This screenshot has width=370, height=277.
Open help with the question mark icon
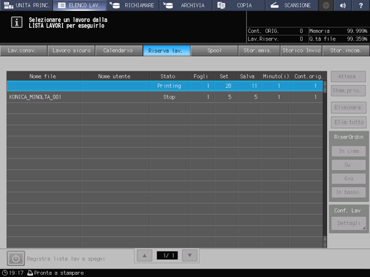(x=361, y=5)
